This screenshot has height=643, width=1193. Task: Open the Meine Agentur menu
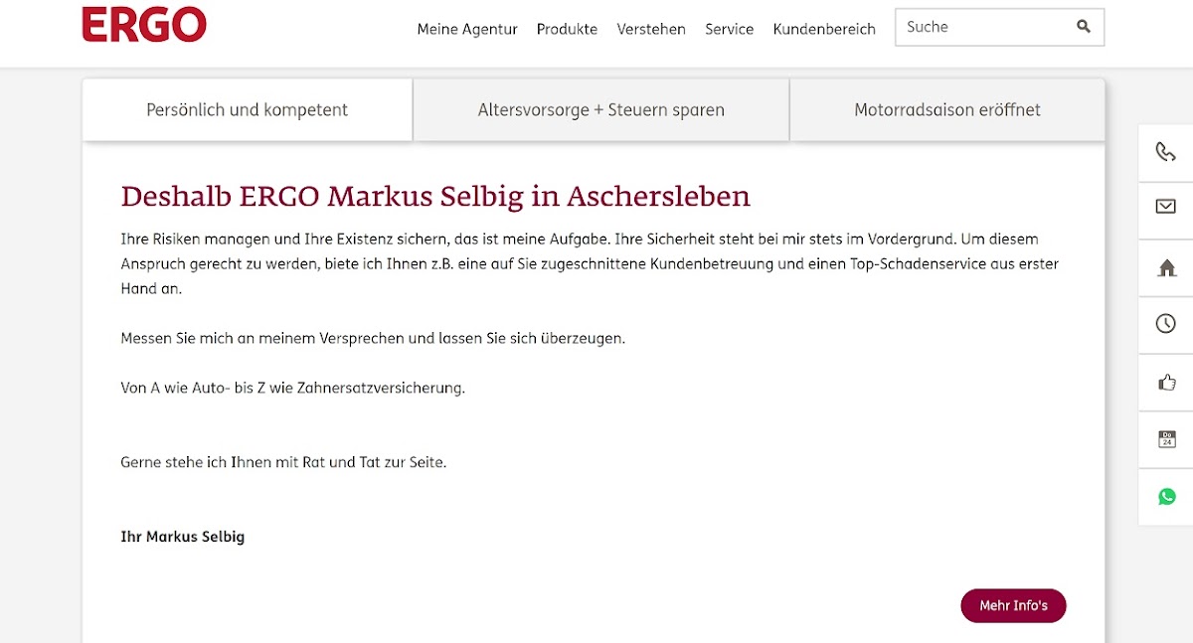(x=467, y=29)
